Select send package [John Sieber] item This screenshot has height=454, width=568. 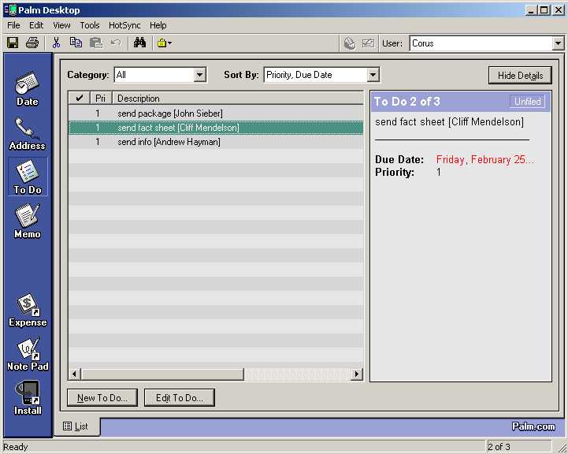[216, 113]
